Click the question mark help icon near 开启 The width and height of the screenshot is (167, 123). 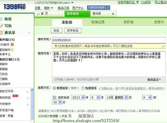pos(70,116)
